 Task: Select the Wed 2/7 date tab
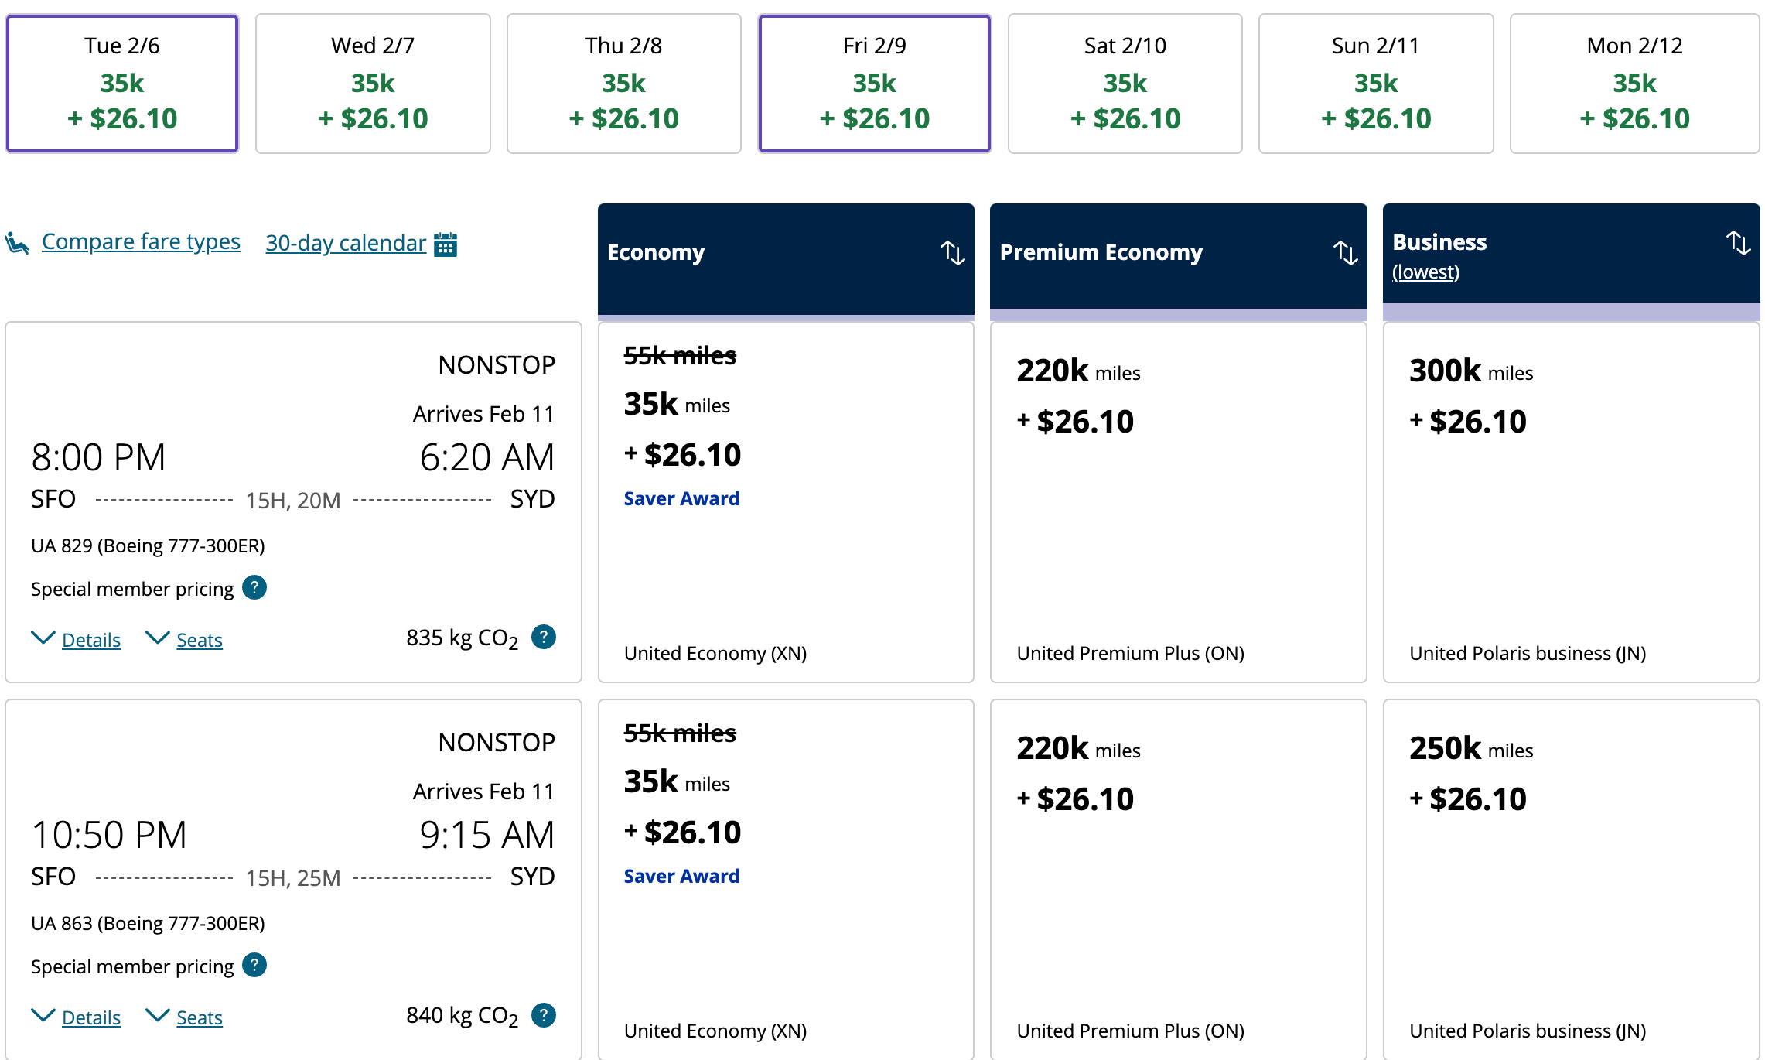[373, 83]
